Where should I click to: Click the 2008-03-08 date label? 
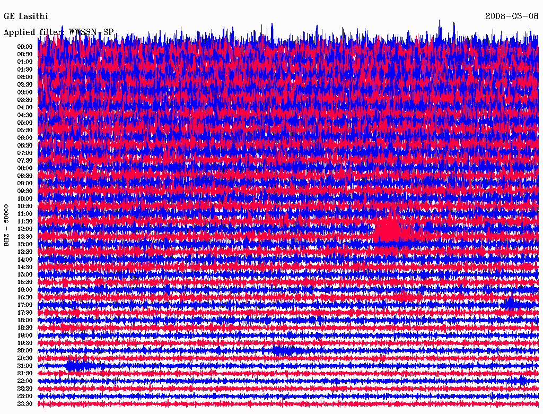(x=511, y=16)
